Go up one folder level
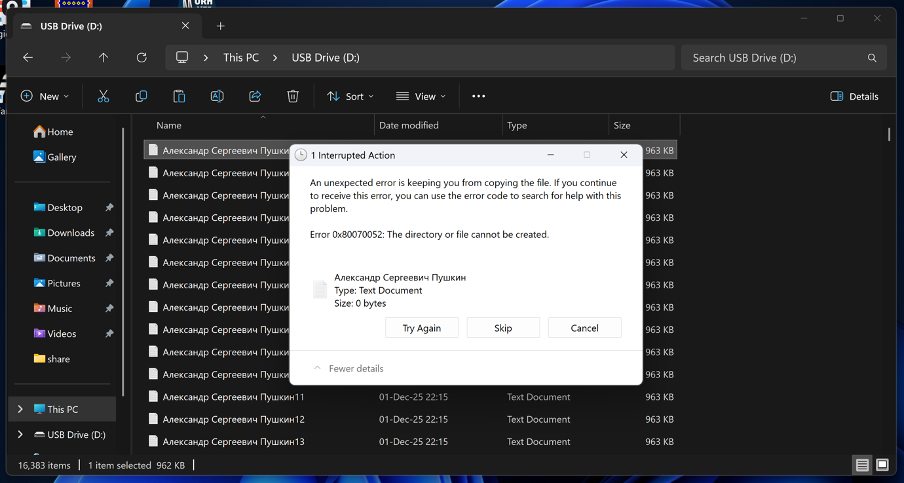Viewport: 904px width, 483px height. pyautogui.click(x=104, y=58)
